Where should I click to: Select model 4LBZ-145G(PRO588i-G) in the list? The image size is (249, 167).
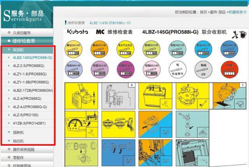click(x=33, y=57)
